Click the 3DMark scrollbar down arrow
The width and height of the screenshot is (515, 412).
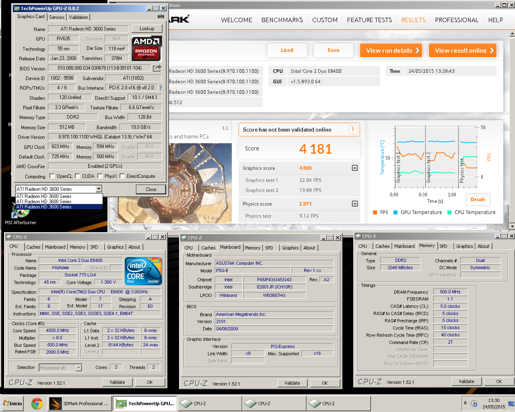pos(512,227)
